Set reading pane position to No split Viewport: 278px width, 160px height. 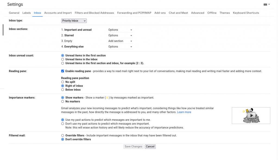coord(62,82)
